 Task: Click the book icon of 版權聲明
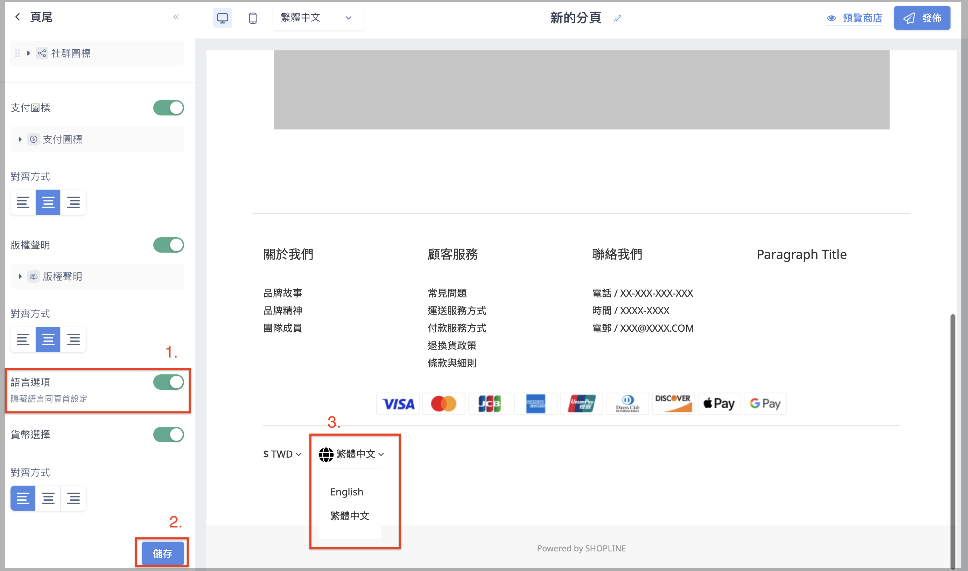(x=34, y=276)
